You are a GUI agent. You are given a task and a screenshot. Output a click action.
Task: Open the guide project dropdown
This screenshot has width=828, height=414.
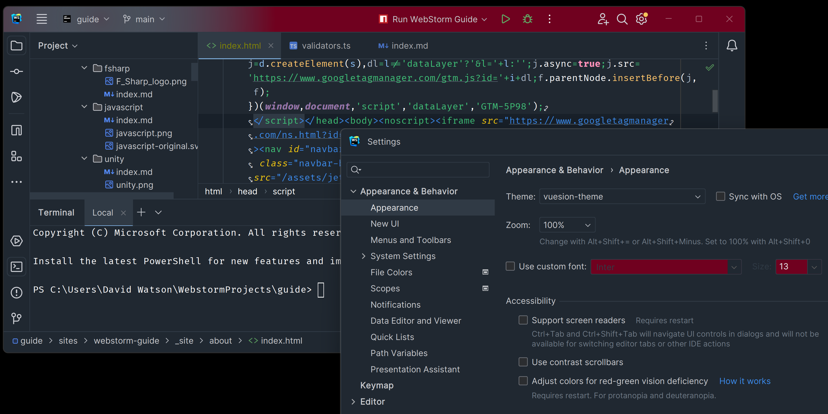click(86, 19)
